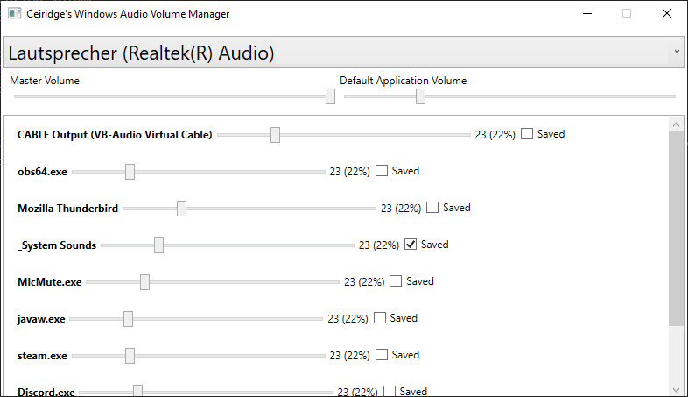Image resolution: width=688 pixels, height=397 pixels.
Task: Open the Lautsprecher (Realtek(R) Audio) device dropdown
Action: click(x=343, y=53)
